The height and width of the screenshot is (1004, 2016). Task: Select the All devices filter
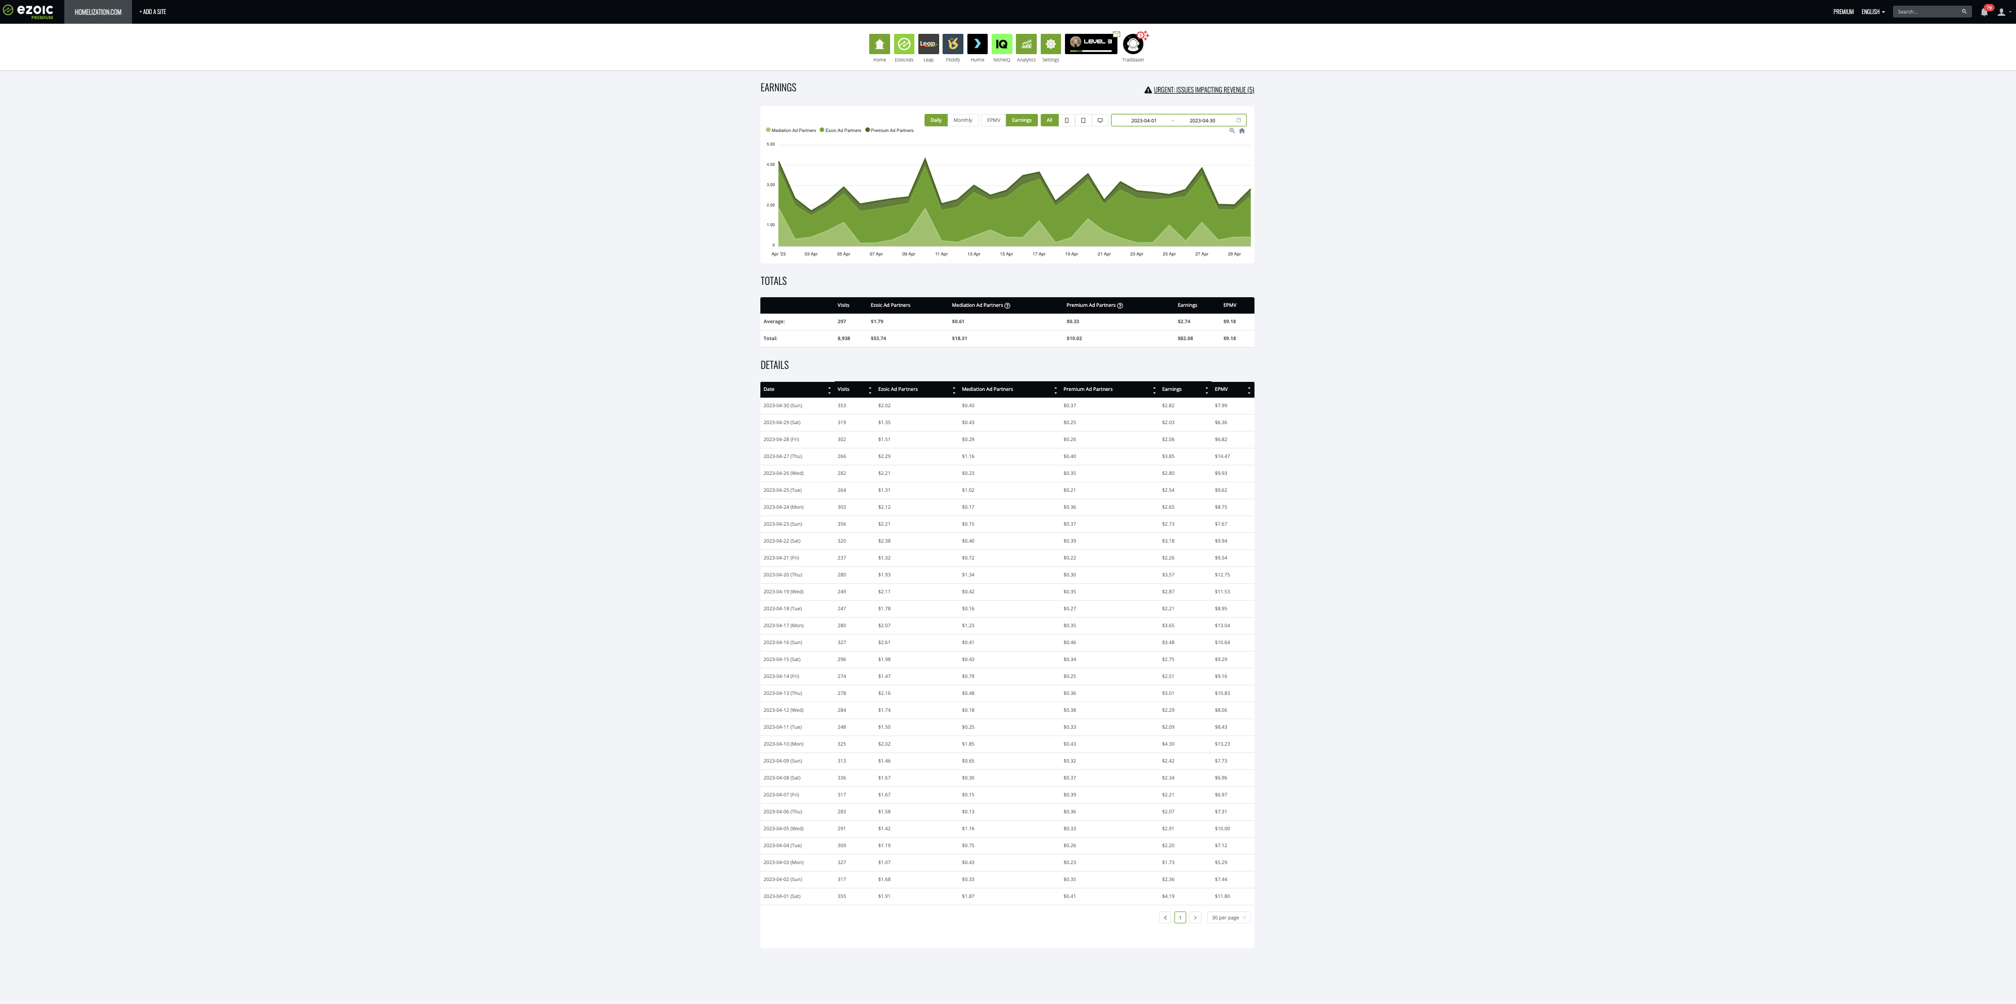(1050, 121)
